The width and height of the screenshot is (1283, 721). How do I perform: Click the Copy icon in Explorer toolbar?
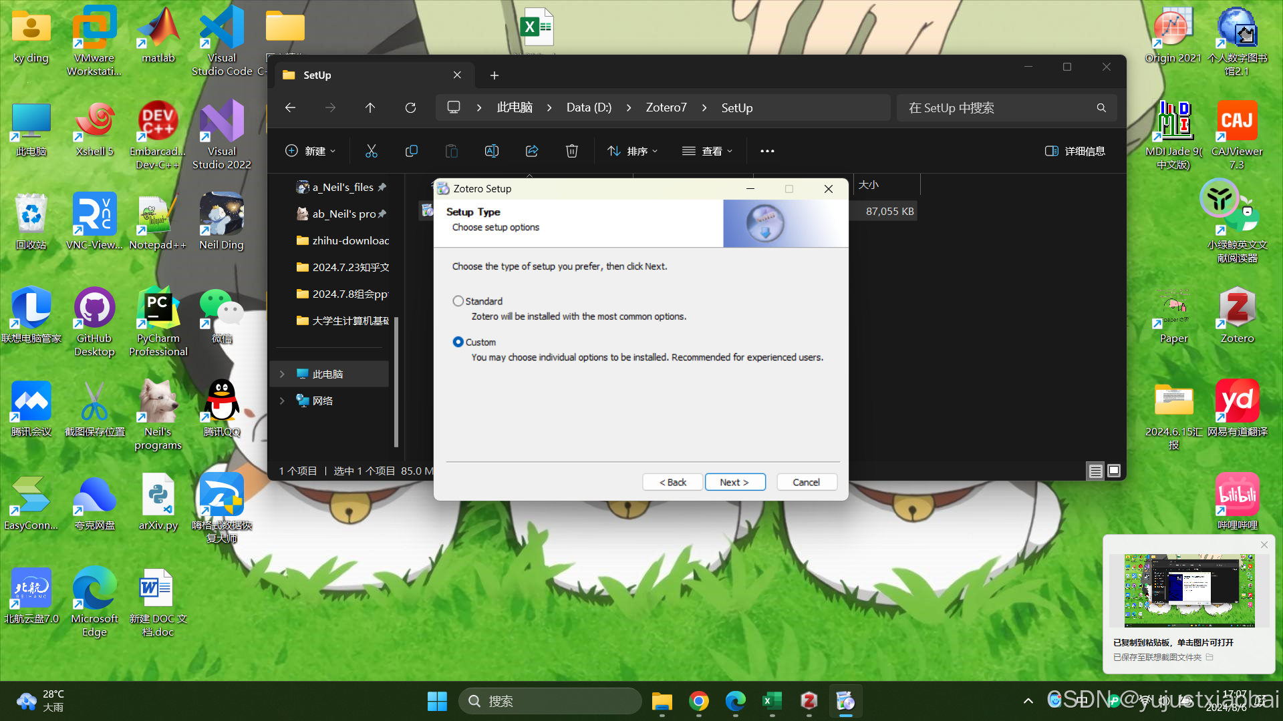(412, 151)
